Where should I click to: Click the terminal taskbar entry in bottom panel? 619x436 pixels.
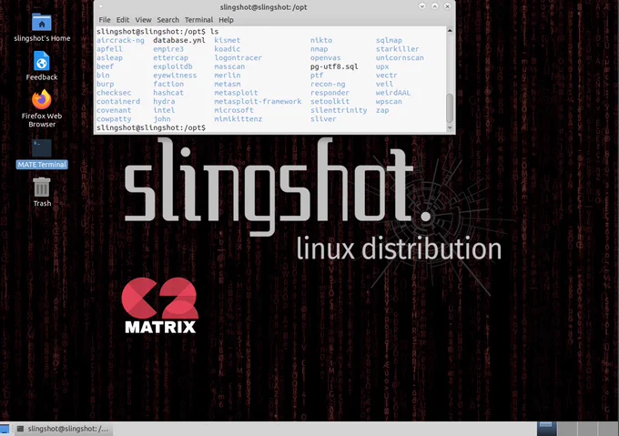tap(63, 429)
